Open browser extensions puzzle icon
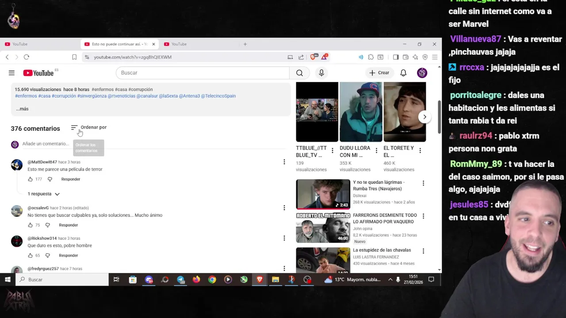This screenshot has width=566, height=318. point(371,57)
